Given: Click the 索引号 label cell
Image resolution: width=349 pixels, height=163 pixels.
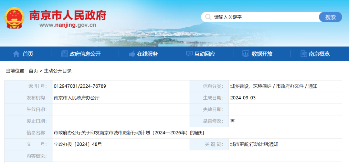Looking at the screenshot, I should click(28, 86).
